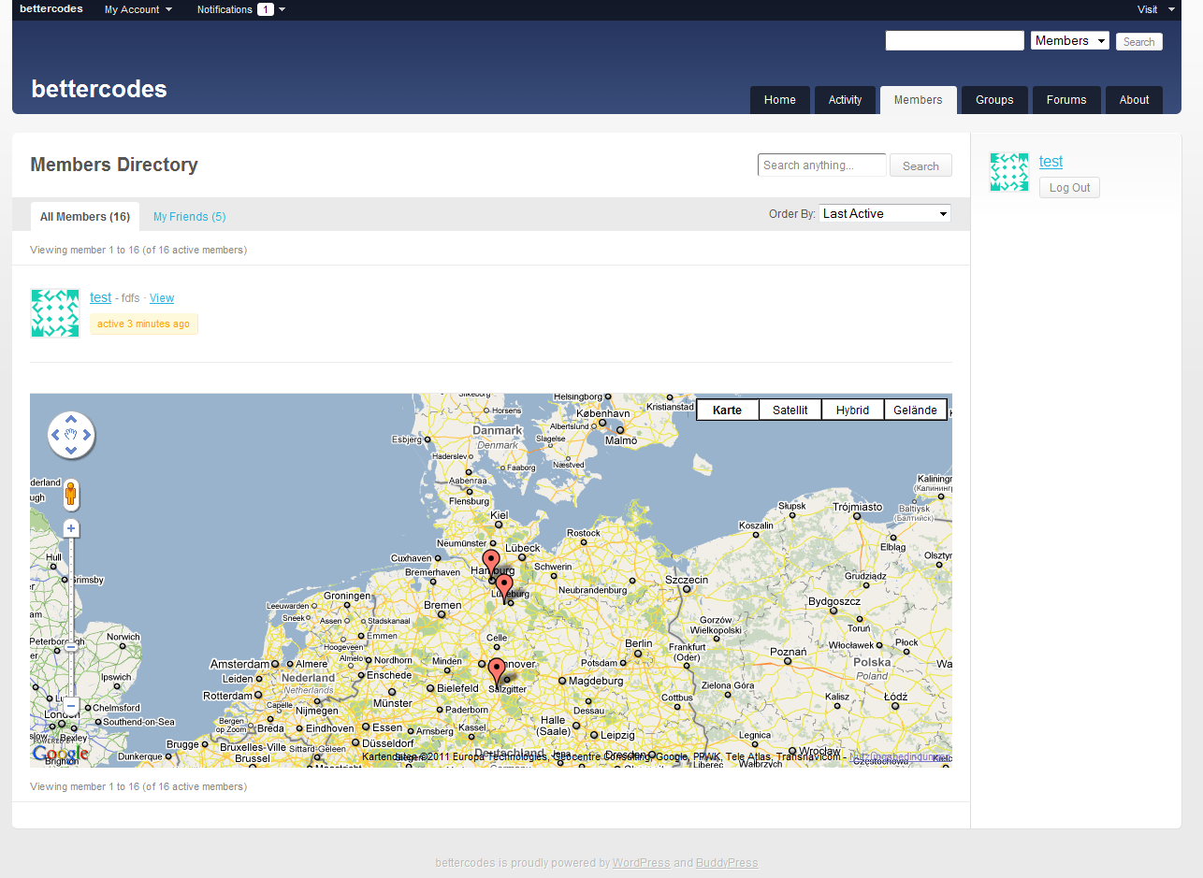The height and width of the screenshot is (878, 1203).
Task: Select the Street View pegman icon
Action: [71, 494]
